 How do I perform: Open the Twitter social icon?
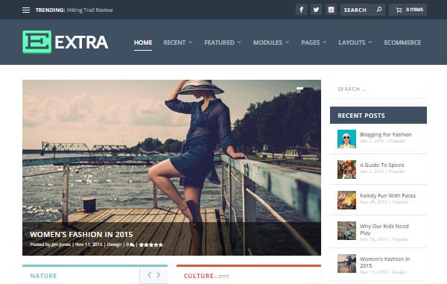click(x=316, y=10)
